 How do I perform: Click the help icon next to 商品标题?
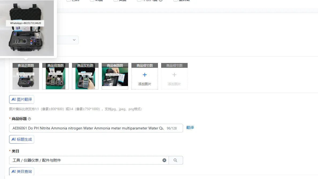pos(29,119)
